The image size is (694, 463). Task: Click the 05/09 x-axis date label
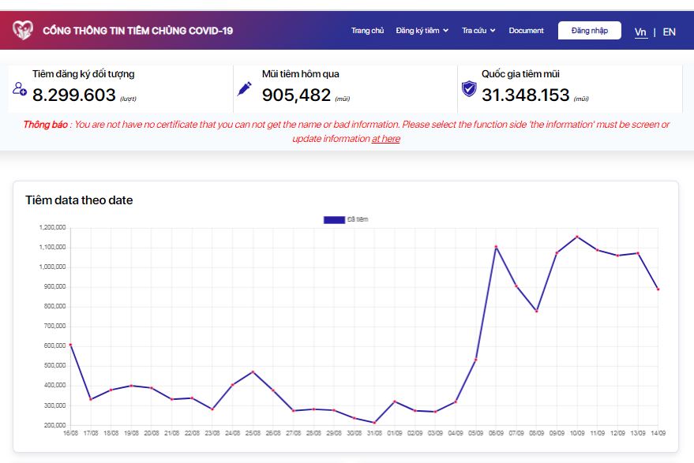click(x=476, y=433)
